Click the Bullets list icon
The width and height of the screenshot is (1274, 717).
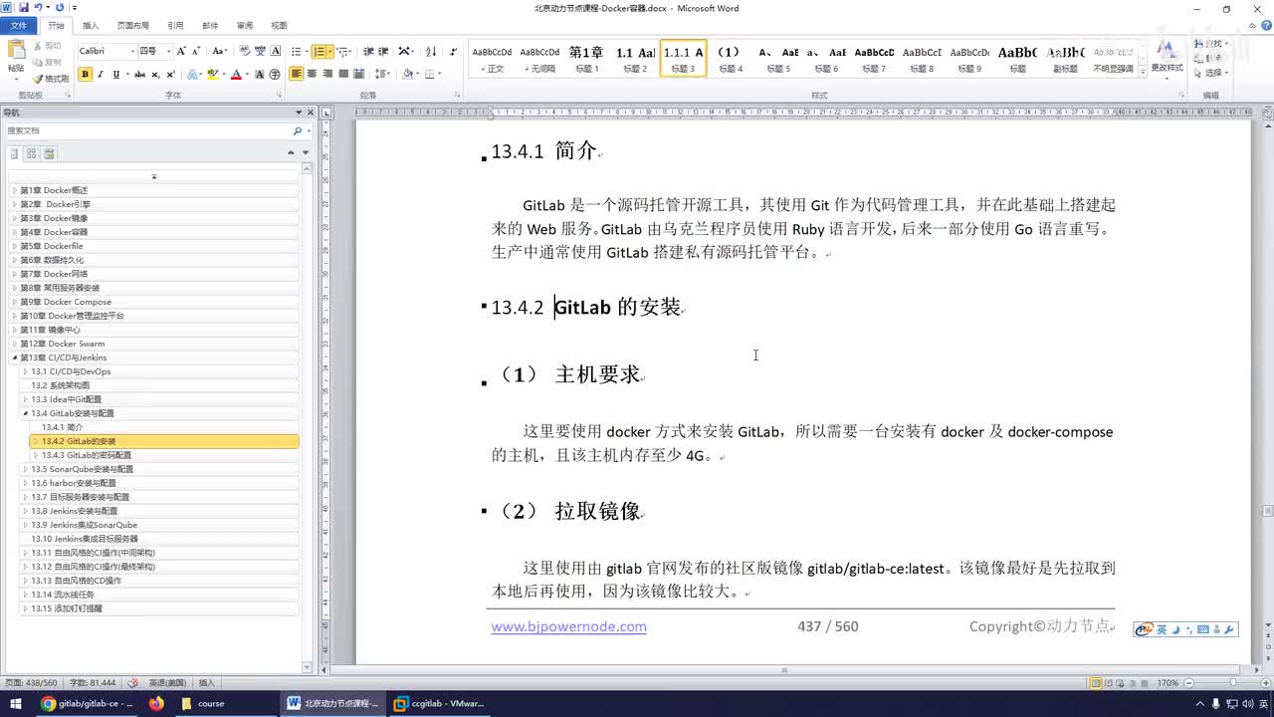pos(297,51)
